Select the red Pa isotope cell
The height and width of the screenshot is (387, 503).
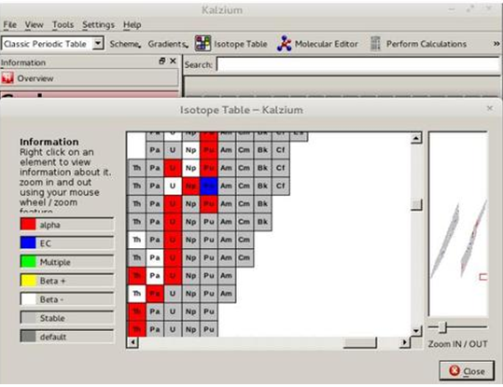point(155,294)
